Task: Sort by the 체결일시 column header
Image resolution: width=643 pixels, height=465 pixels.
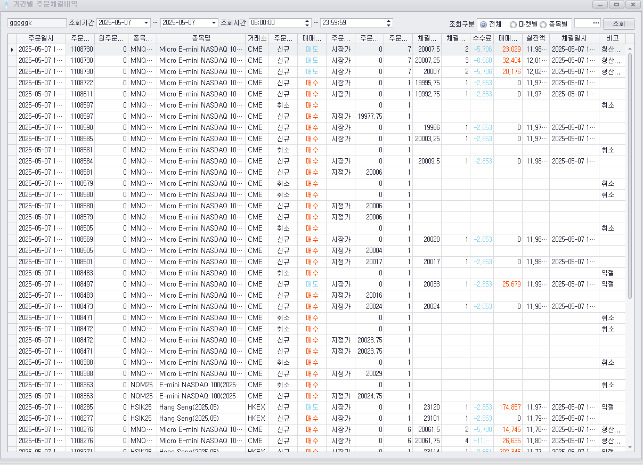Action: [x=574, y=38]
